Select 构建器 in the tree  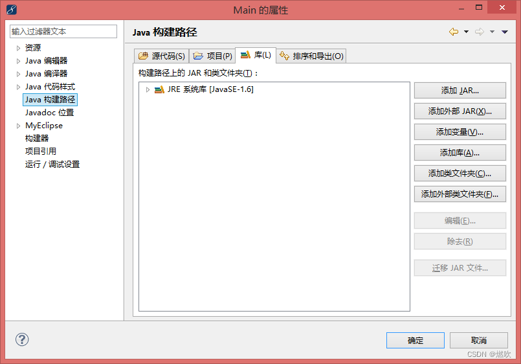click(37, 139)
